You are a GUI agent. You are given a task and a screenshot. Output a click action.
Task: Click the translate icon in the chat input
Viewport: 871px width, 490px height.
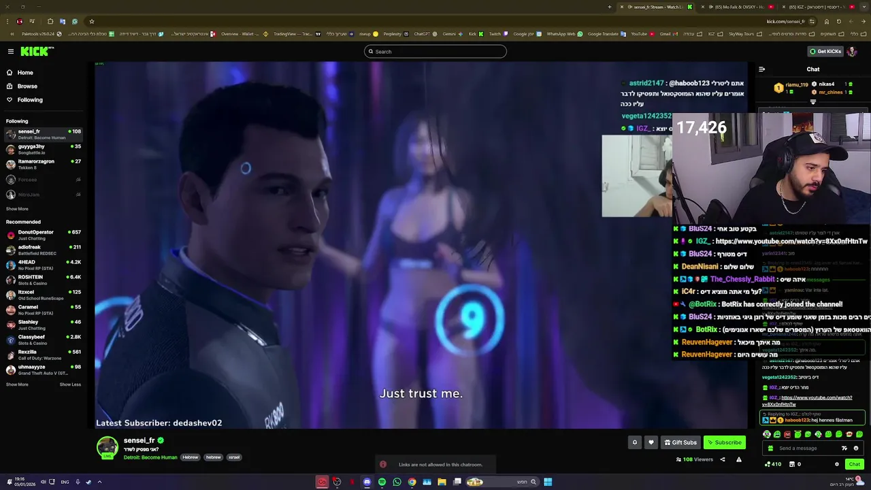pyautogui.click(x=844, y=448)
